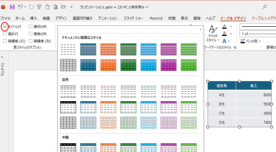Collapse the table styles gallery chevron

[201, 30]
